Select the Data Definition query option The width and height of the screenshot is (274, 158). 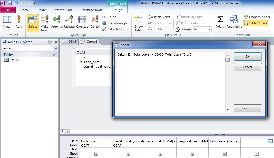pos(116,29)
